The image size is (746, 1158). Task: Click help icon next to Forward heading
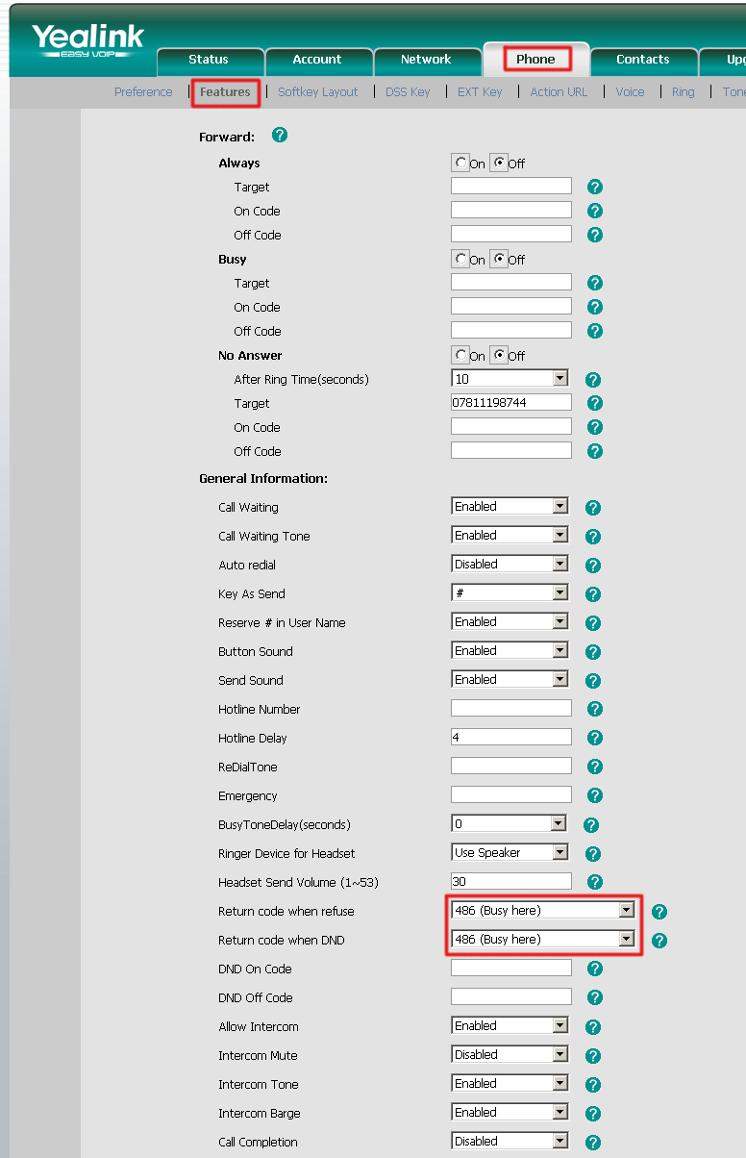pyautogui.click(x=280, y=136)
